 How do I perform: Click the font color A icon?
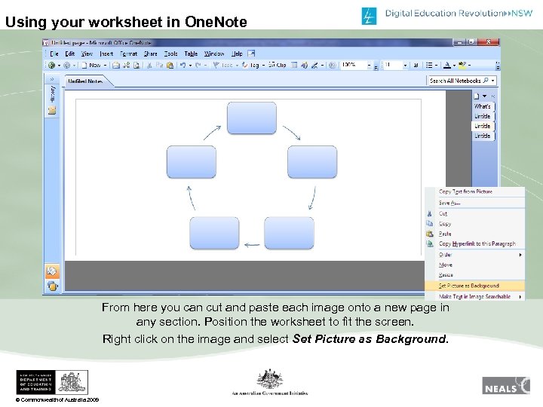click(447, 65)
